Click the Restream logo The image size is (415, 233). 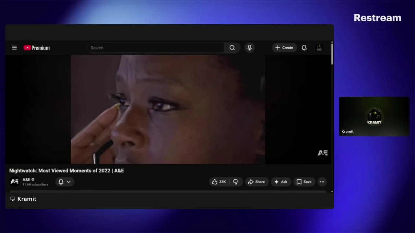377,18
